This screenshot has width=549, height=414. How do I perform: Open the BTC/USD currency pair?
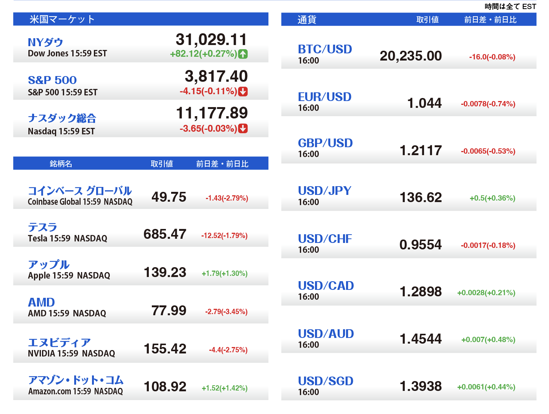(x=325, y=49)
